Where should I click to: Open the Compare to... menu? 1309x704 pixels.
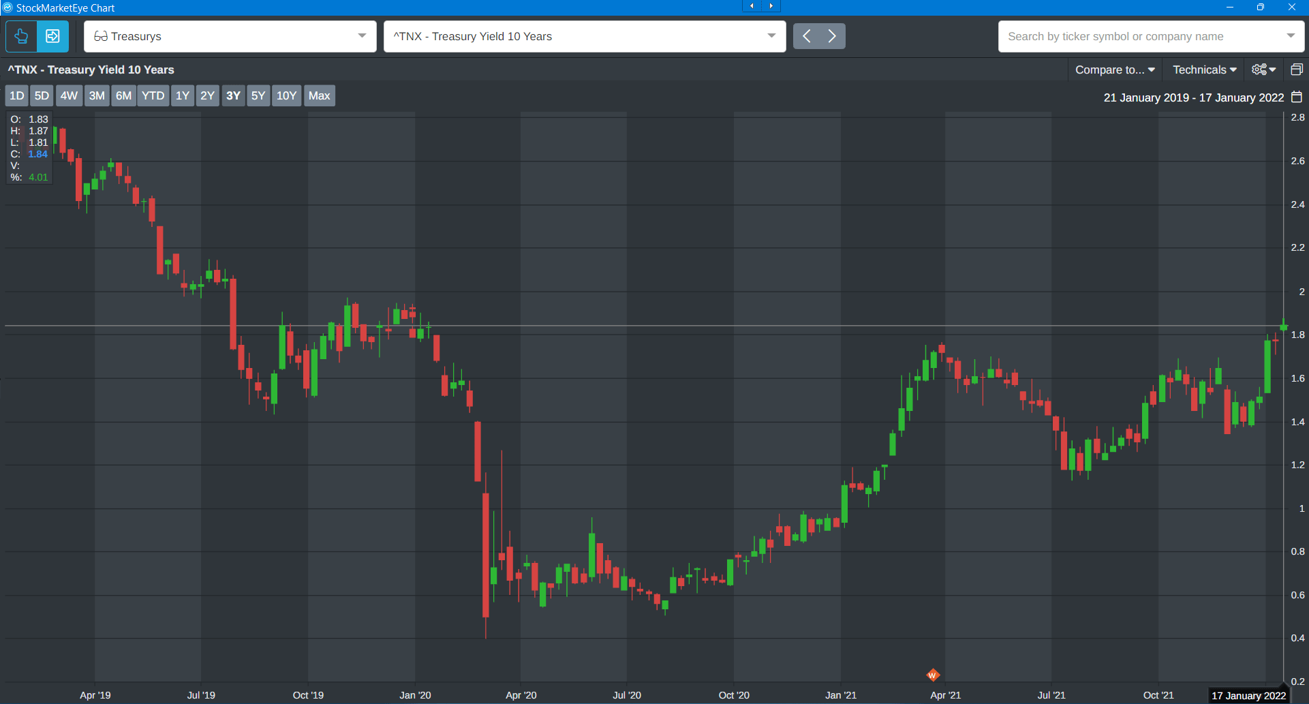point(1115,70)
